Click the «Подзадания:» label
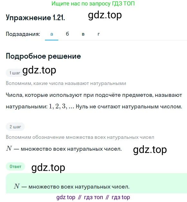 pos(23,34)
